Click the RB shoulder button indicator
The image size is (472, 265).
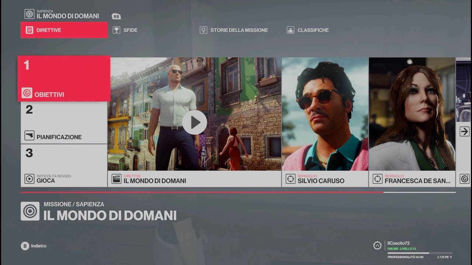coord(117,16)
